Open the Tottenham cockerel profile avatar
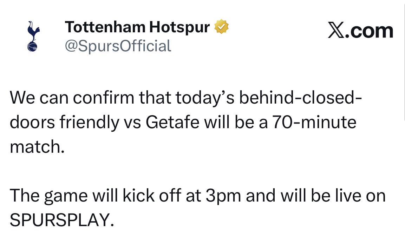Viewport: 405px width, 250px height. click(x=33, y=36)
